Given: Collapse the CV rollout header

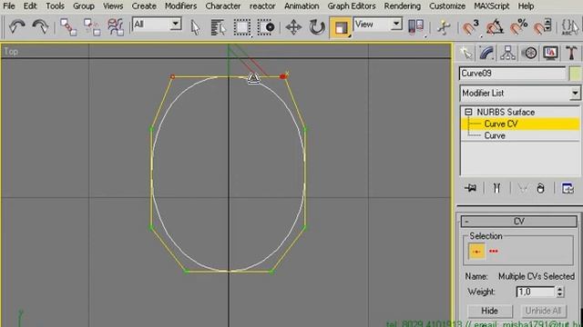Looking at the screenshot, I should [519, 222].
